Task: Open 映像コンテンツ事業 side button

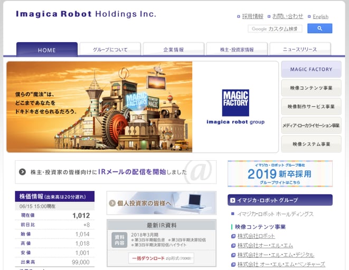Action: pyautogui.click(x=311, y=88)
